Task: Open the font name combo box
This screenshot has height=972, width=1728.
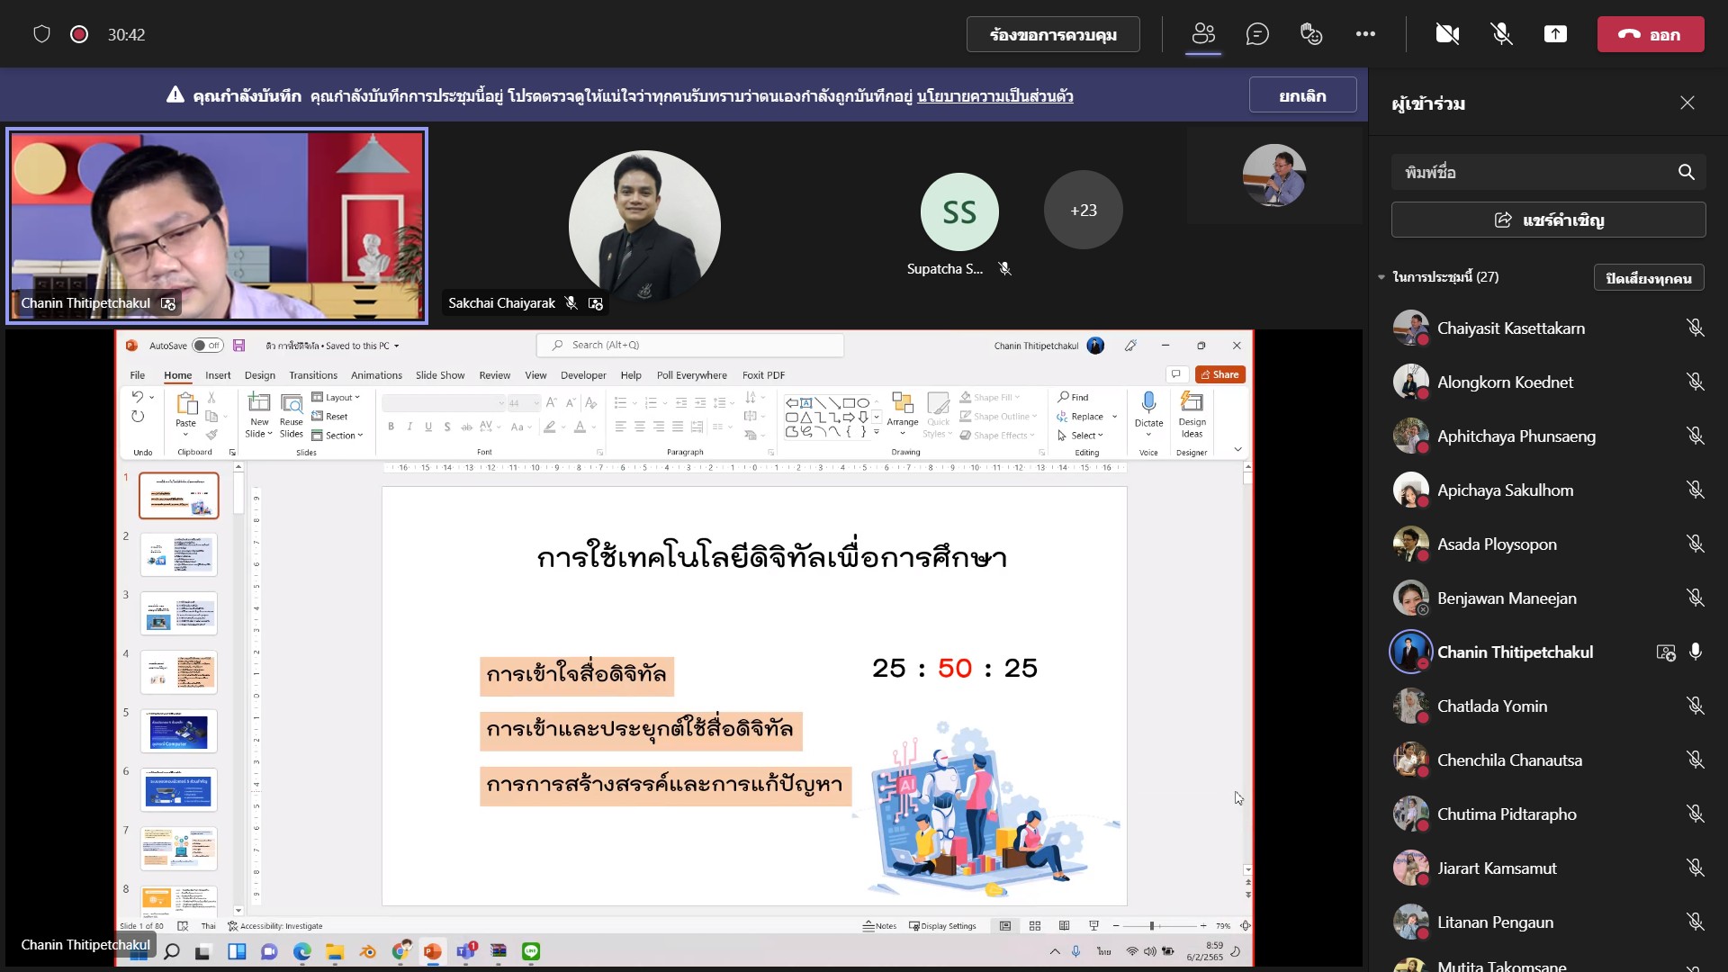Action: (445, 403)
